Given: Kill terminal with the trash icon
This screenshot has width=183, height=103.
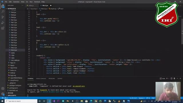Looking at the screenshot, I should click(174, 78).
